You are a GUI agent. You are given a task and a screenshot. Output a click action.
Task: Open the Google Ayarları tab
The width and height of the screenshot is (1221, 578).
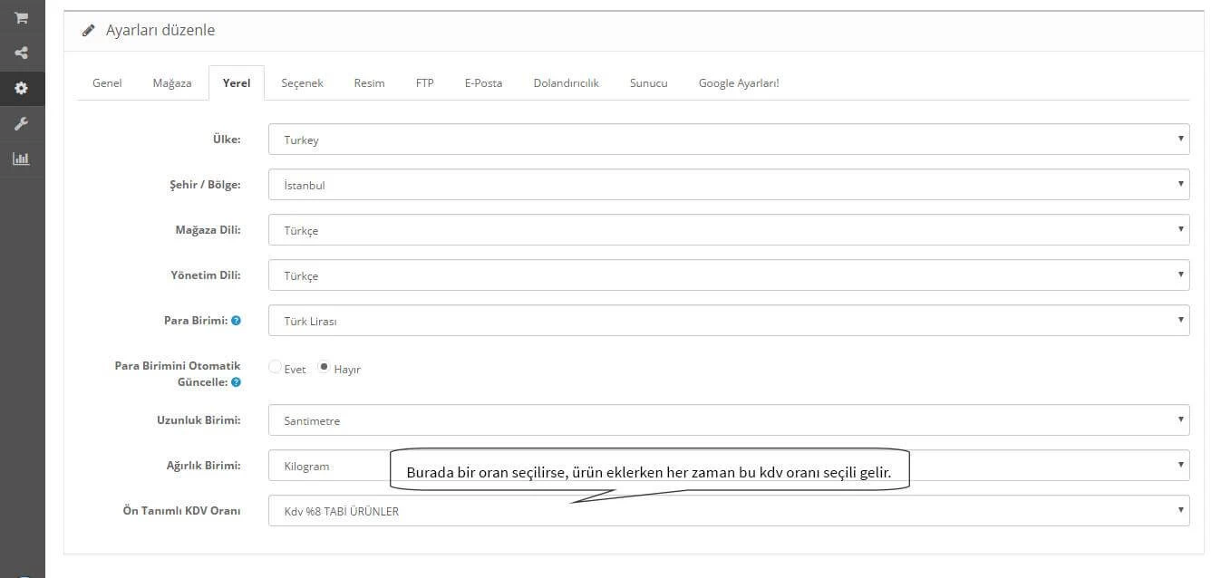coord(738,82)
